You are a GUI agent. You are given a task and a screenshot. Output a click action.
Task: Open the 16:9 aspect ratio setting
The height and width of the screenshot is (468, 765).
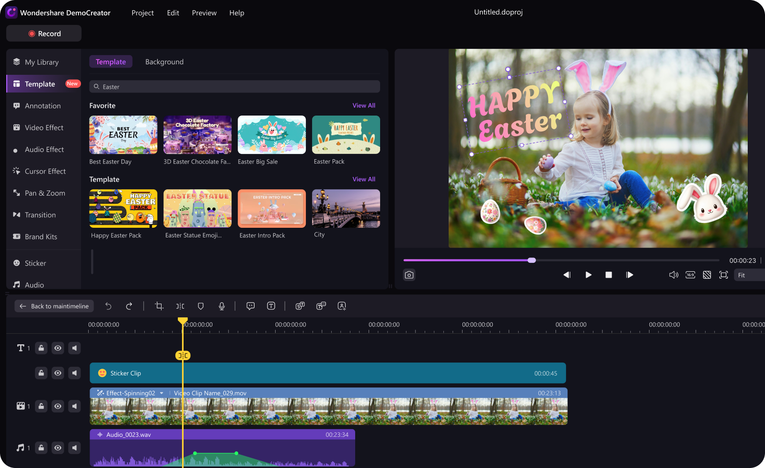pyautogui.click(x=690, y=275)
